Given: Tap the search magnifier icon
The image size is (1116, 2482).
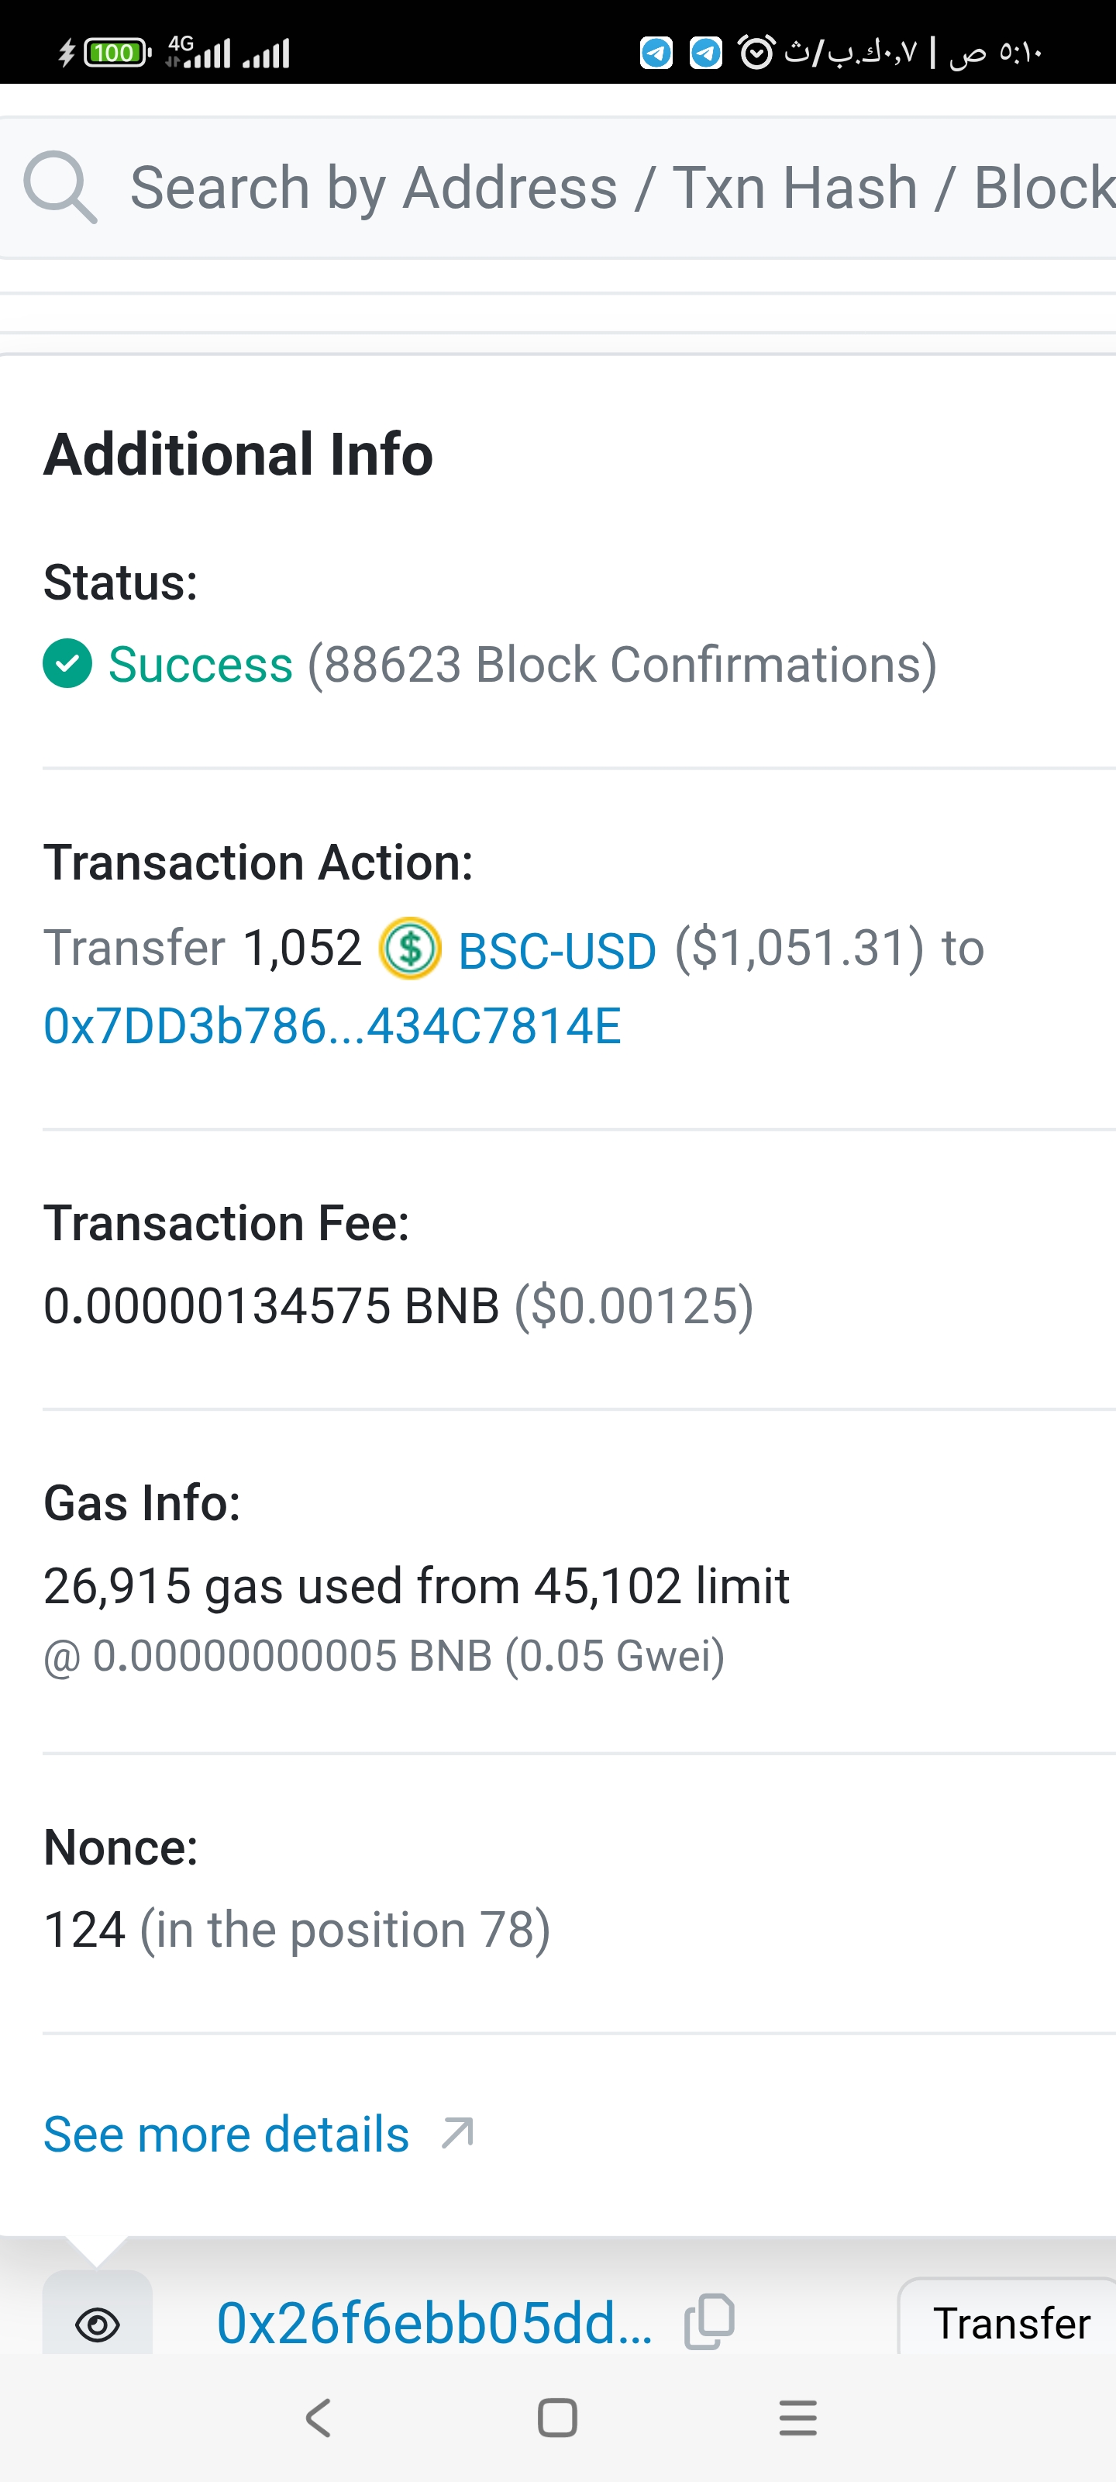Looking at the screenshot, I should 60,187.
